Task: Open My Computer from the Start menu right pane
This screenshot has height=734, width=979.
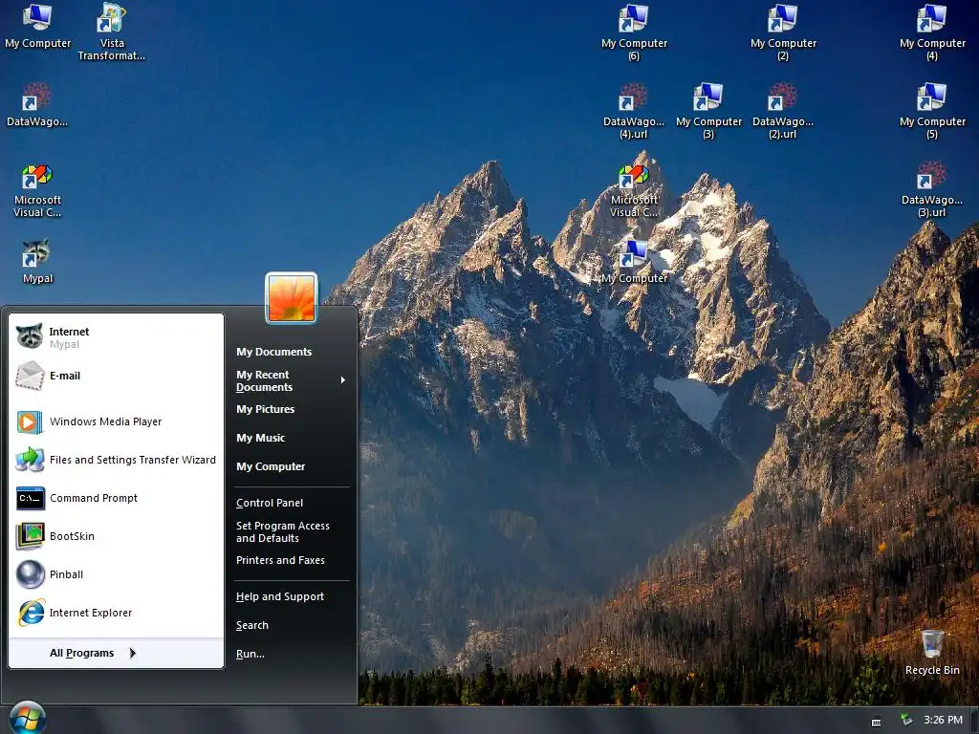Action: 271,466
